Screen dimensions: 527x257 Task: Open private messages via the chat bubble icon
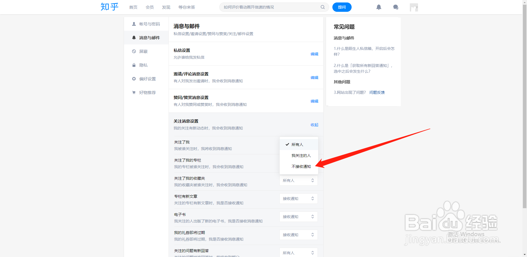click(396, 7)
